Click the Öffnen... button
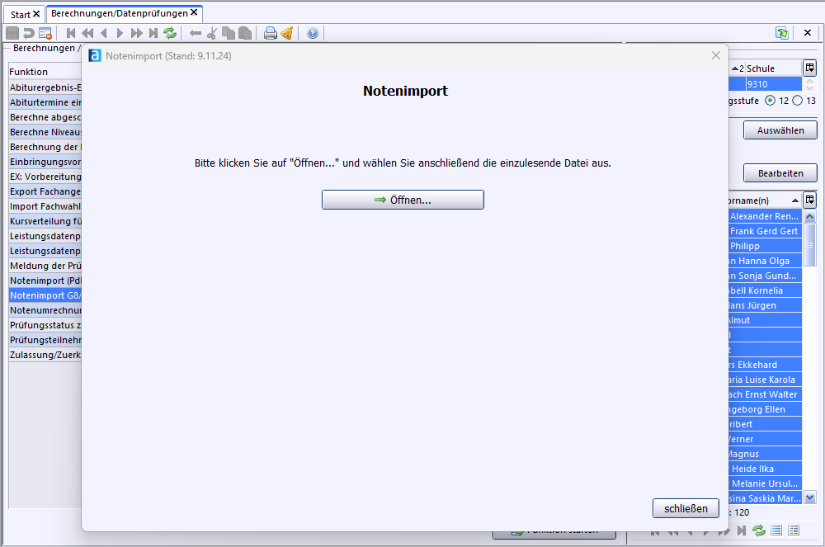 pyautogui.click(x=403, y=200)
